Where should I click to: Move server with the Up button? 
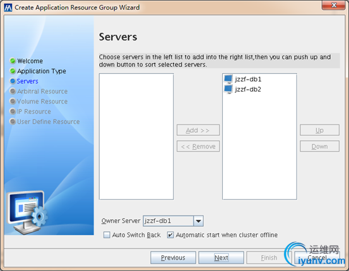pyautogui.click(x=319, y=130)
